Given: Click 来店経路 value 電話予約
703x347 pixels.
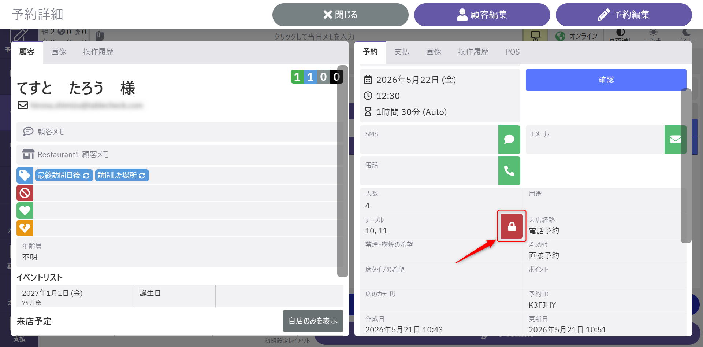Looking at the screenshot, I should (x=544, y=230).
